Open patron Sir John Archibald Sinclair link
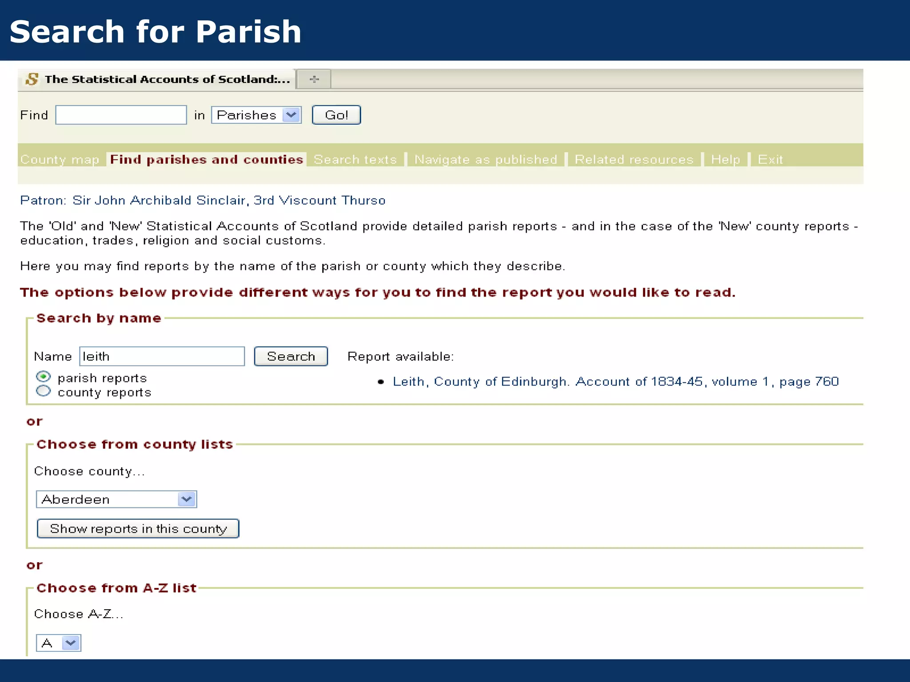The image size is (910, 682). pyautogui.click(x=203, y=201)
